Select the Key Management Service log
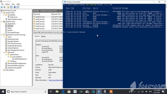Image resolution: width=167 pixels, height=94 pixels. tap(16, 50)
